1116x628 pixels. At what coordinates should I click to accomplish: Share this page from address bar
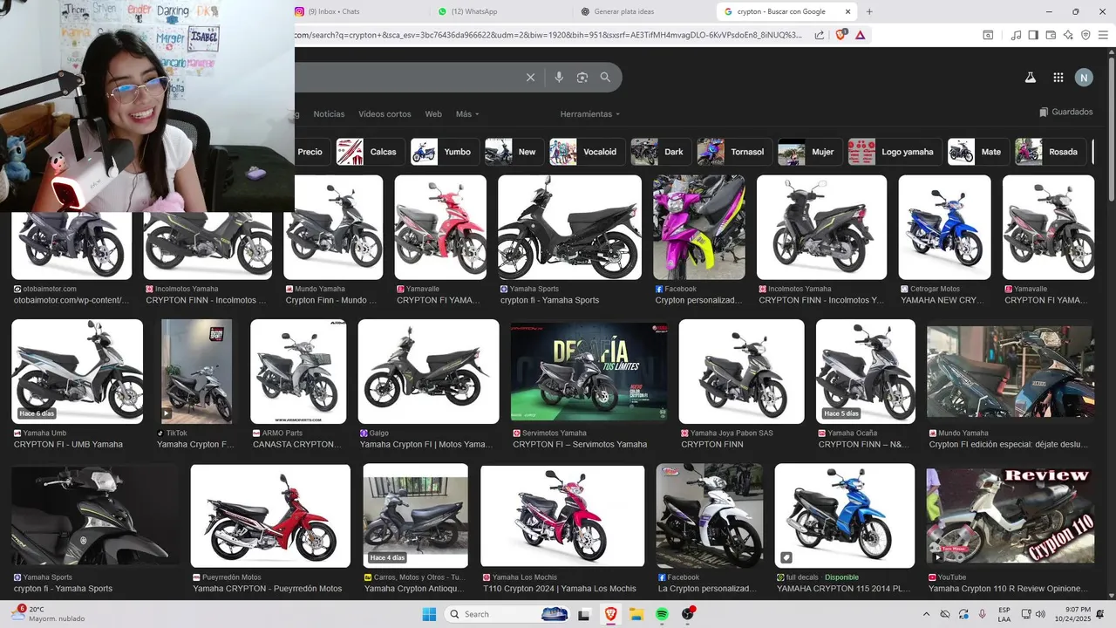click(x=820, y=35)
